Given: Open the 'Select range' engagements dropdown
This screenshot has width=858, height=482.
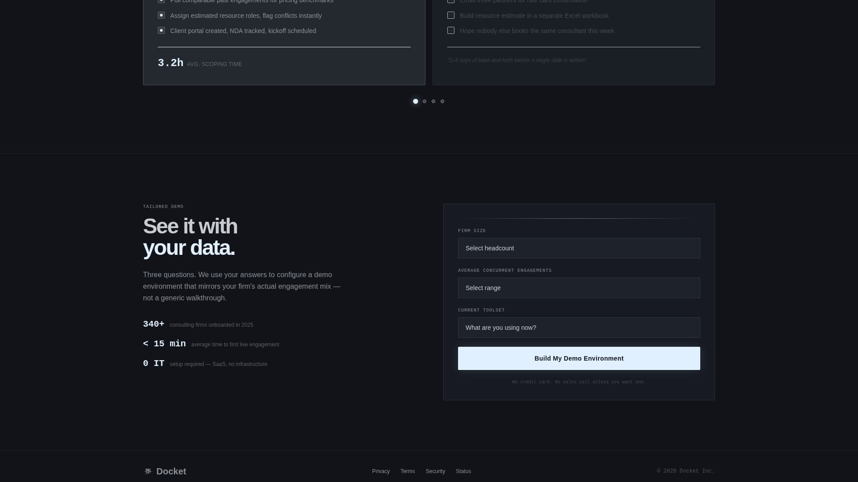Looking at the screenshot, I should [x=579, y=288].
